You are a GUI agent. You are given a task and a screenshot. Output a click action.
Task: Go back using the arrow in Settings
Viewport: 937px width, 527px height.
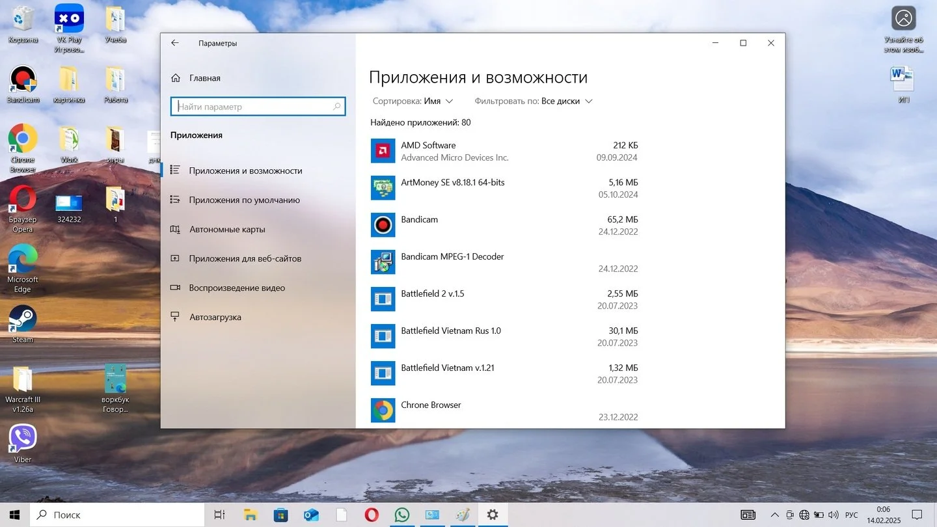coord(174,43)
